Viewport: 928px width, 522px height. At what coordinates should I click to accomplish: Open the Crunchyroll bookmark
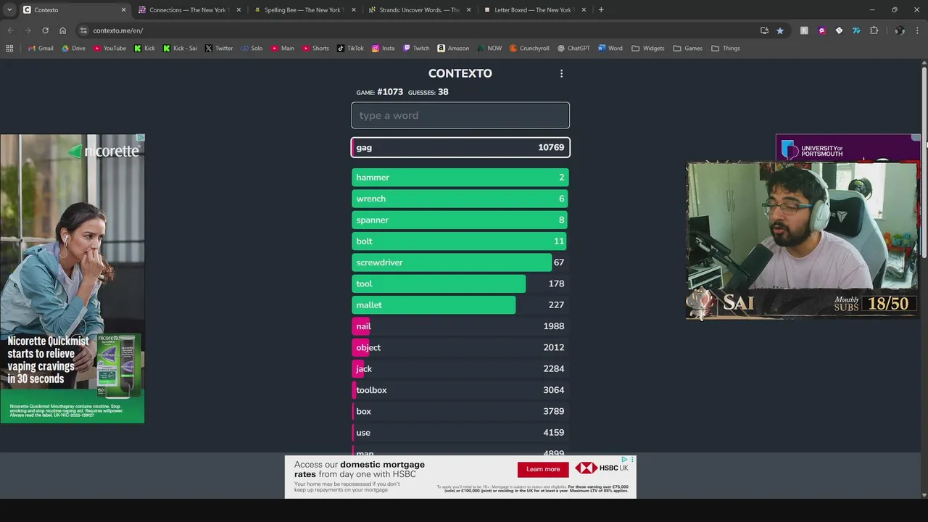coord(529,49)
